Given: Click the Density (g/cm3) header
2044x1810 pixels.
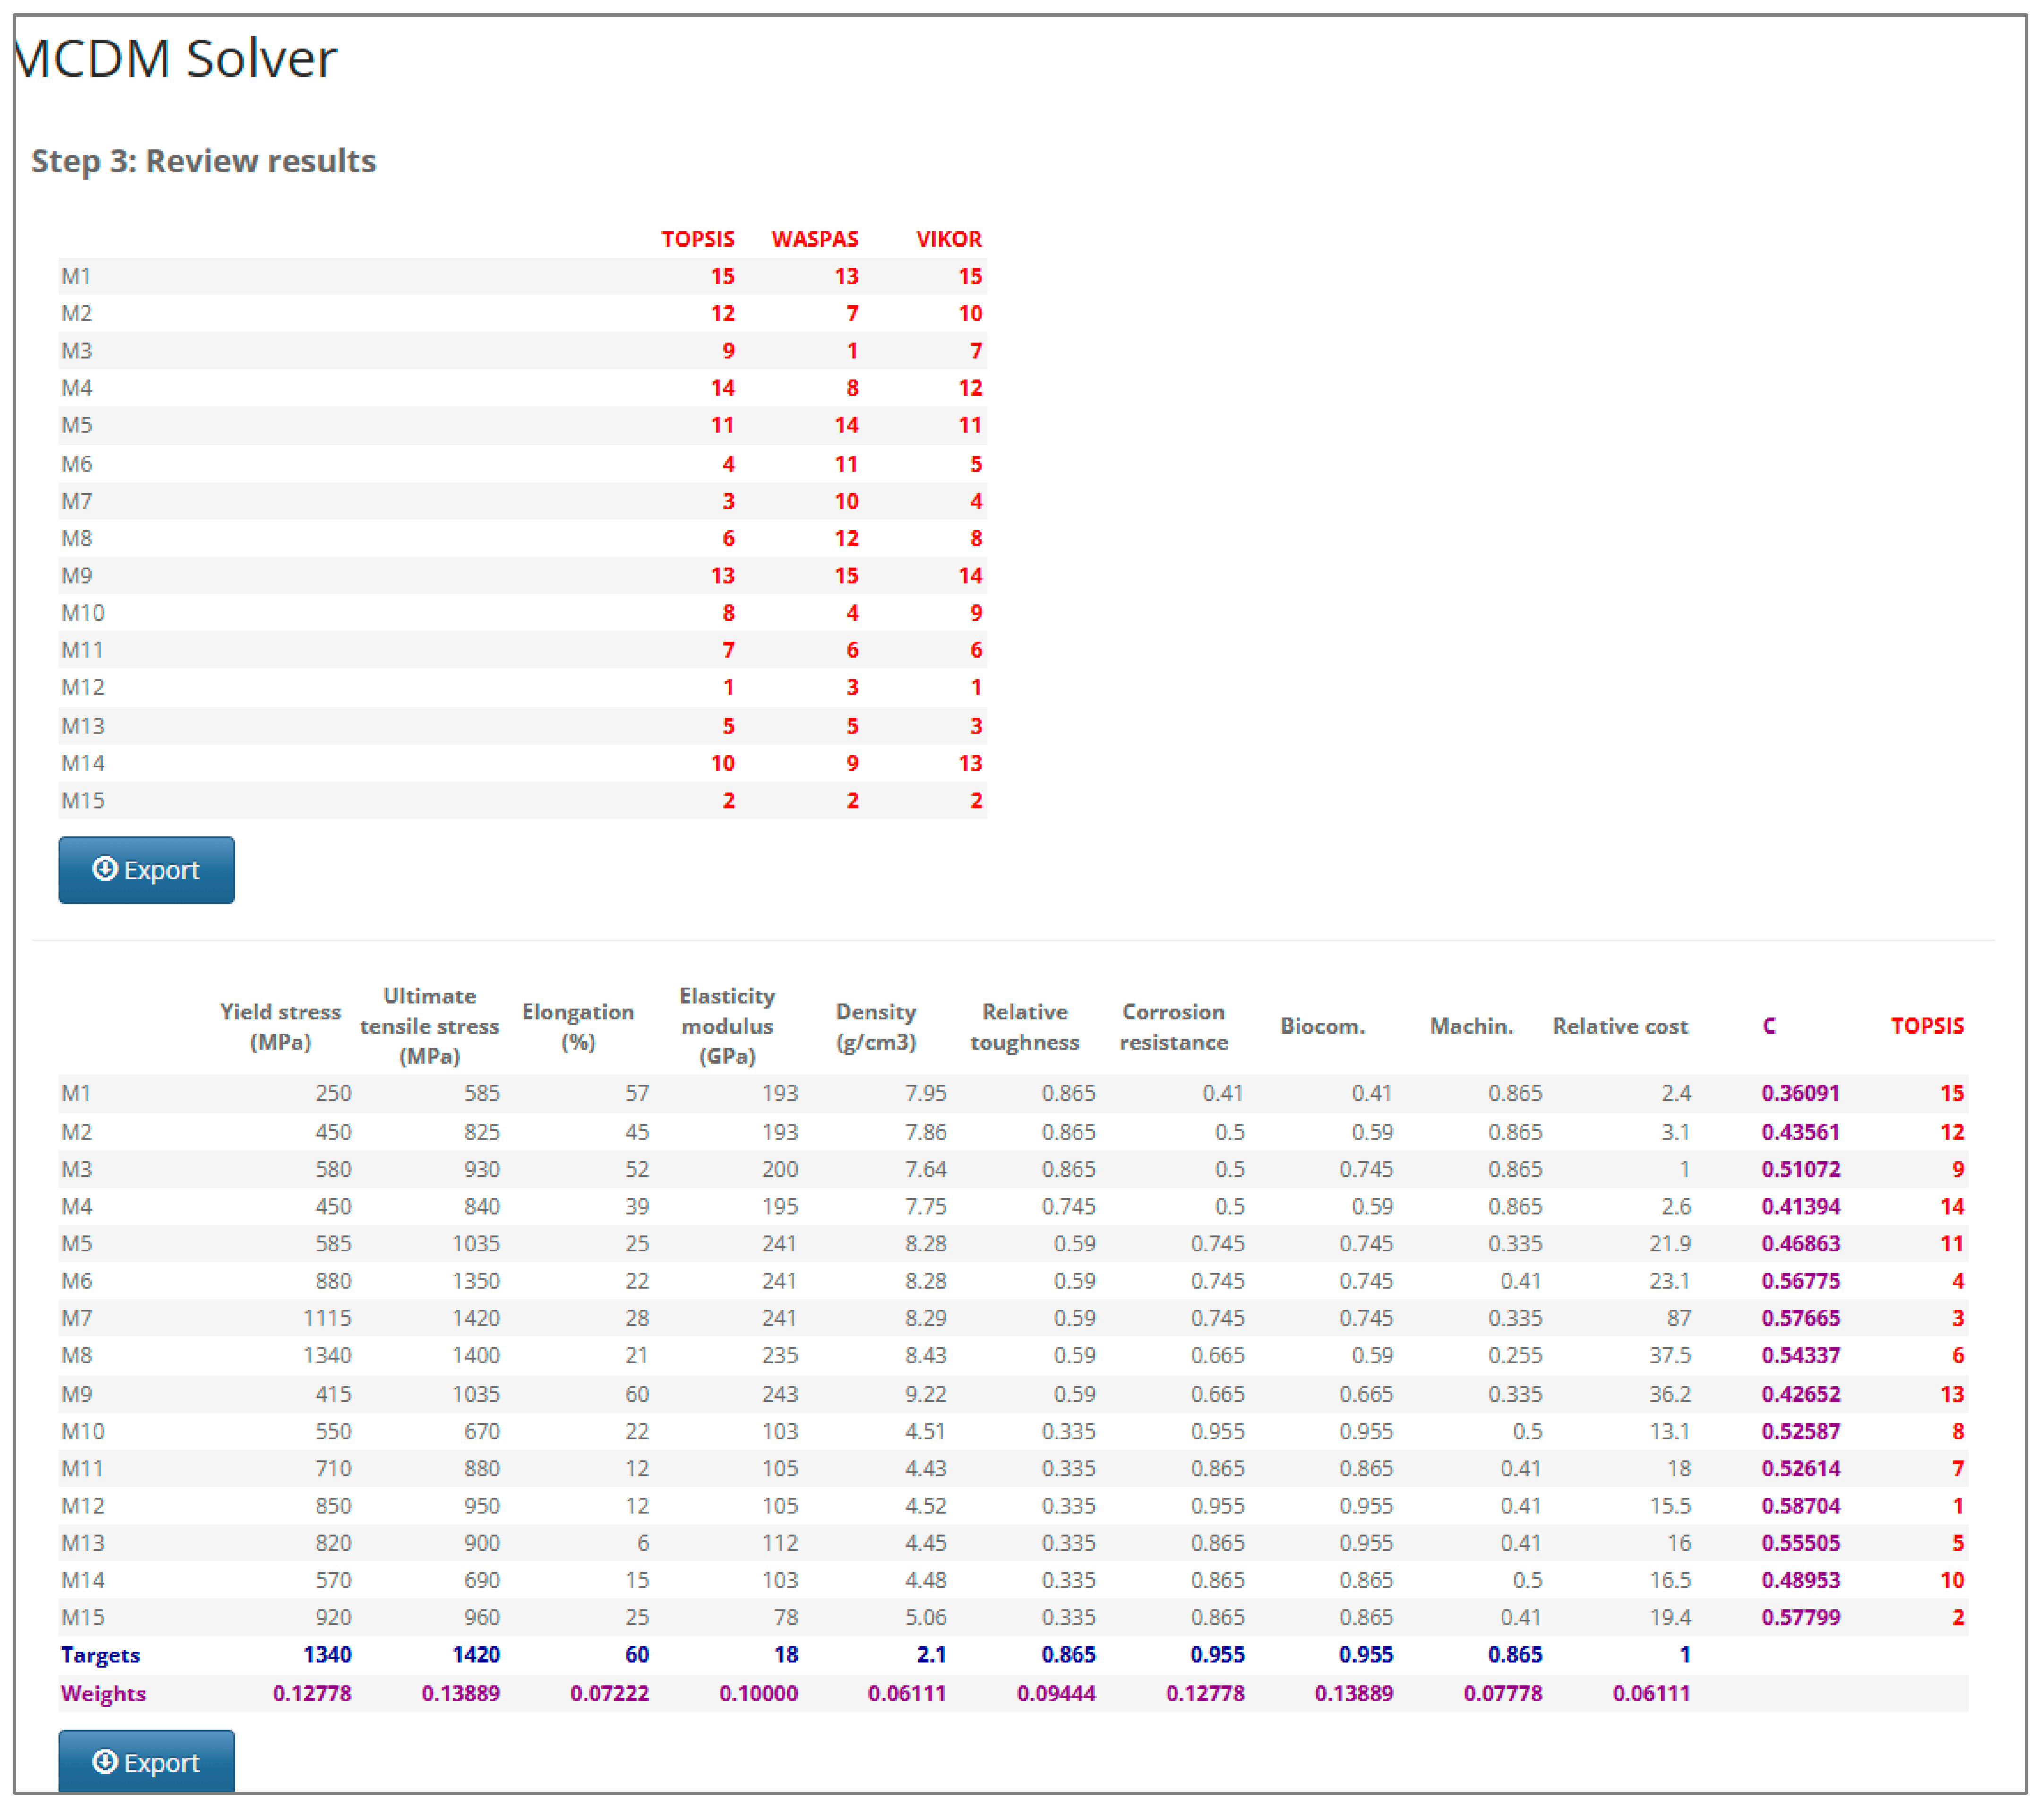Looking at the screenshot, I should point(876,1026).
